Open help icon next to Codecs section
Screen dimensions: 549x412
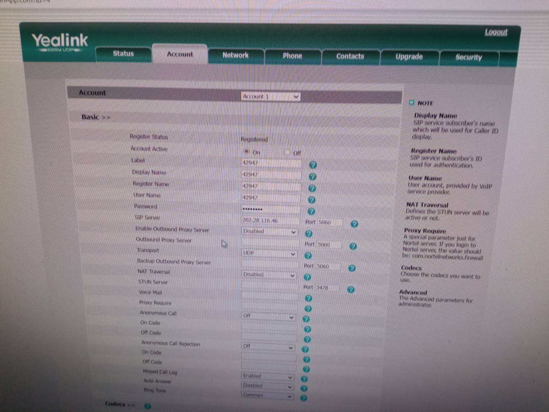pyautogui.click(x=148, y=406)
